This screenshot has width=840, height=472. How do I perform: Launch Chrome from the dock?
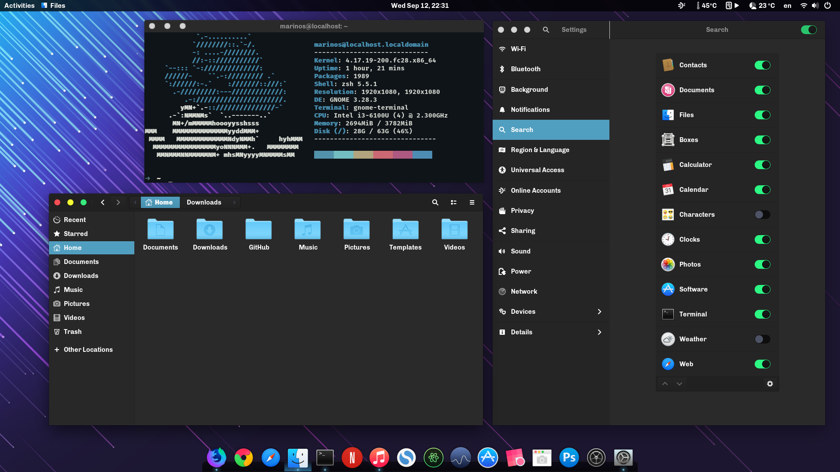click(x=244, y=458)
